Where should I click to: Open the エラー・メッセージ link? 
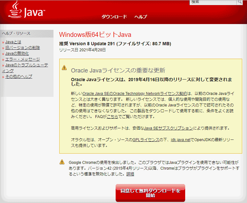[x=22, y=59]
